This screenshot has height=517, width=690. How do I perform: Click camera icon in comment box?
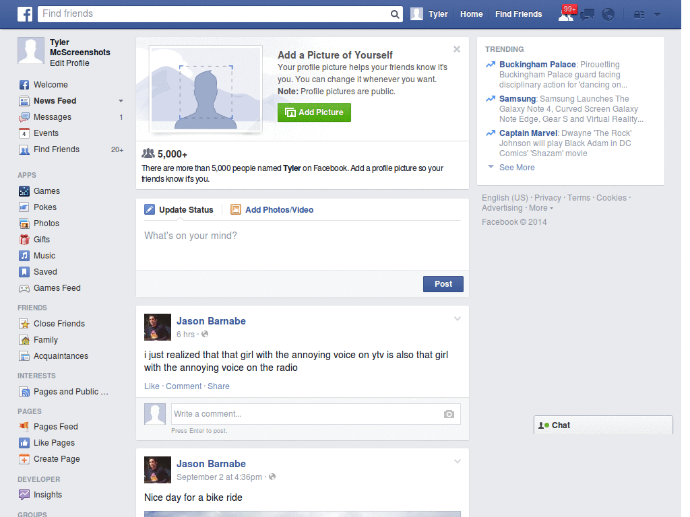click(x=449, y=414)
